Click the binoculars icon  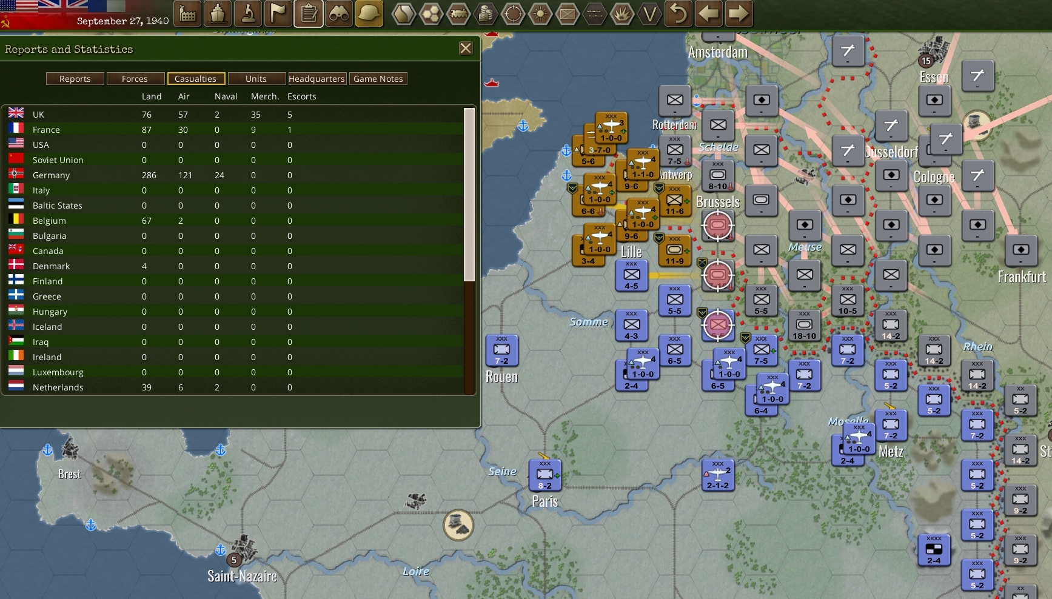(339, 13)
